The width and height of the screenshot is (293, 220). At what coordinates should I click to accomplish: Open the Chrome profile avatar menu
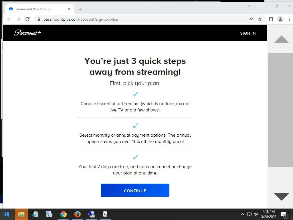click(x=280, y=19)
